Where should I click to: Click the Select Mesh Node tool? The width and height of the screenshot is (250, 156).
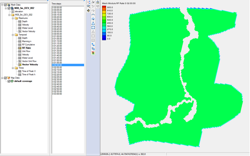[93, 2]
